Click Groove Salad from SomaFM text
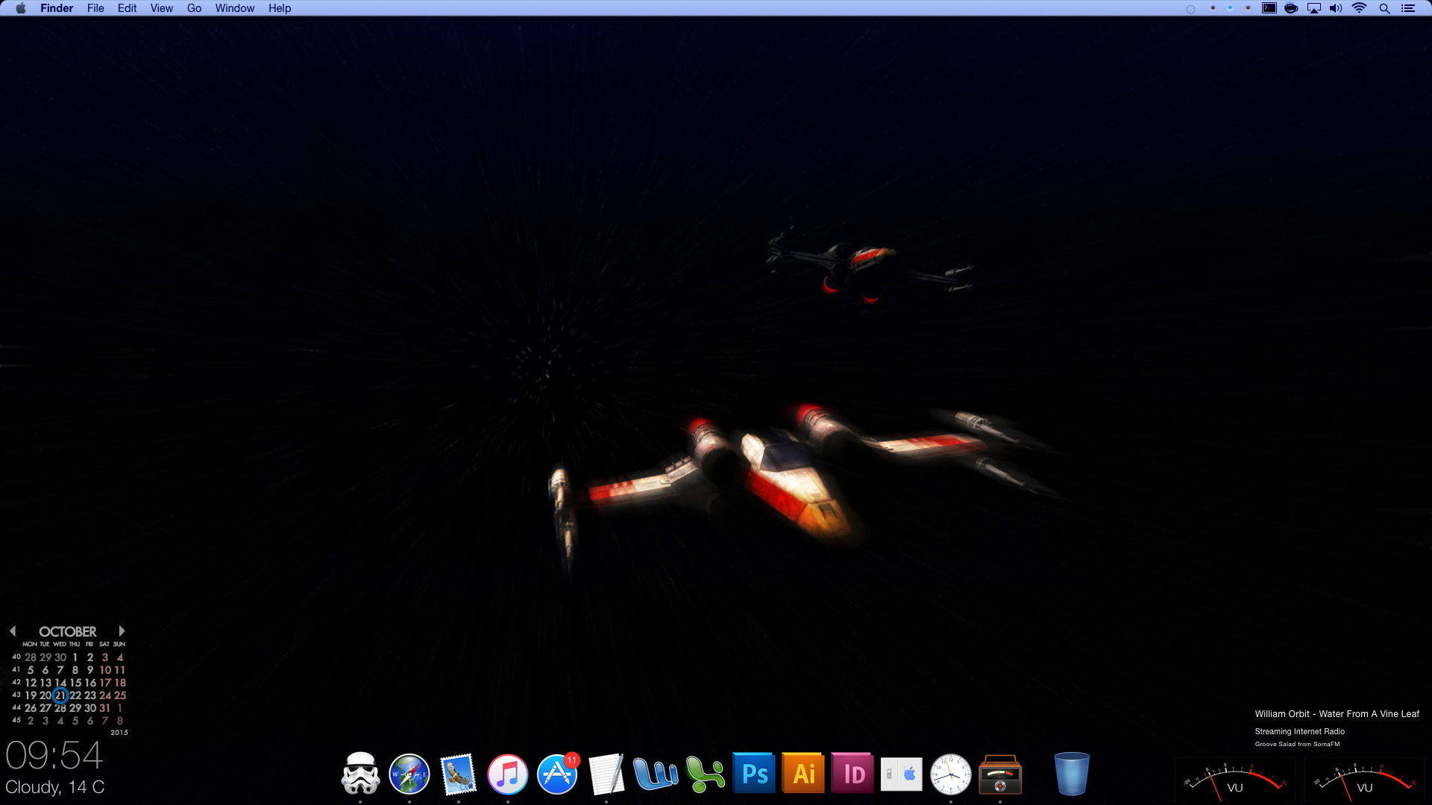The height and width of the screenshot is (805, 1432). pyautogui.click(x=1297, y=744)
